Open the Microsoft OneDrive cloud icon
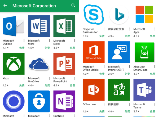This screenshot has height=117, width=158. pos(39,64)
